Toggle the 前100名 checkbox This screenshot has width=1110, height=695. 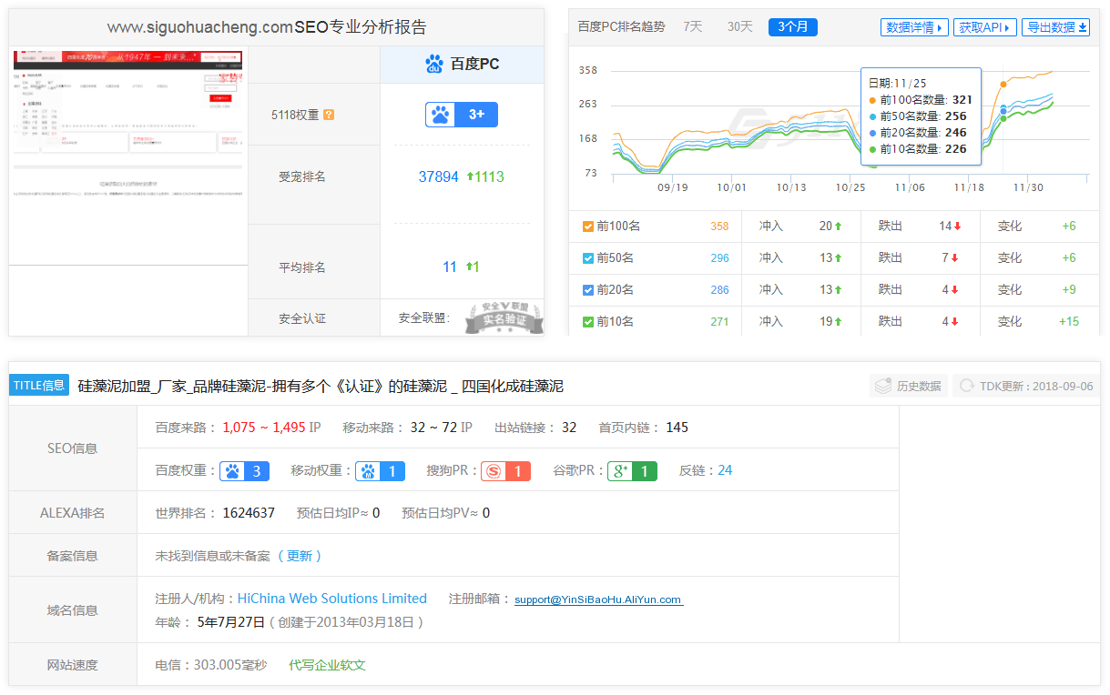coord(587,227)
